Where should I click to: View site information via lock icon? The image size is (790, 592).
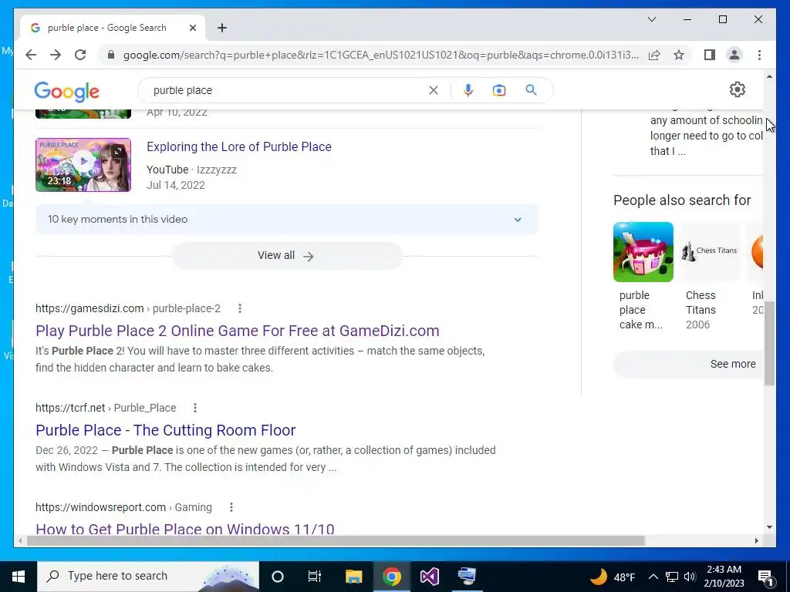point(111,55)
